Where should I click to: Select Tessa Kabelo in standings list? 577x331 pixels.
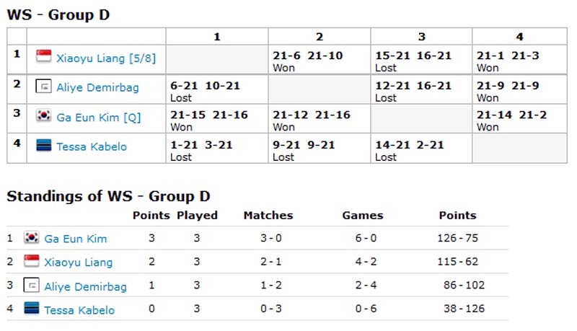[x=79, y=310]
